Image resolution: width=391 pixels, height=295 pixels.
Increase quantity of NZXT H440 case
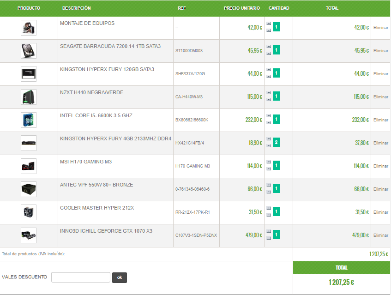click(x=269, y=93)
